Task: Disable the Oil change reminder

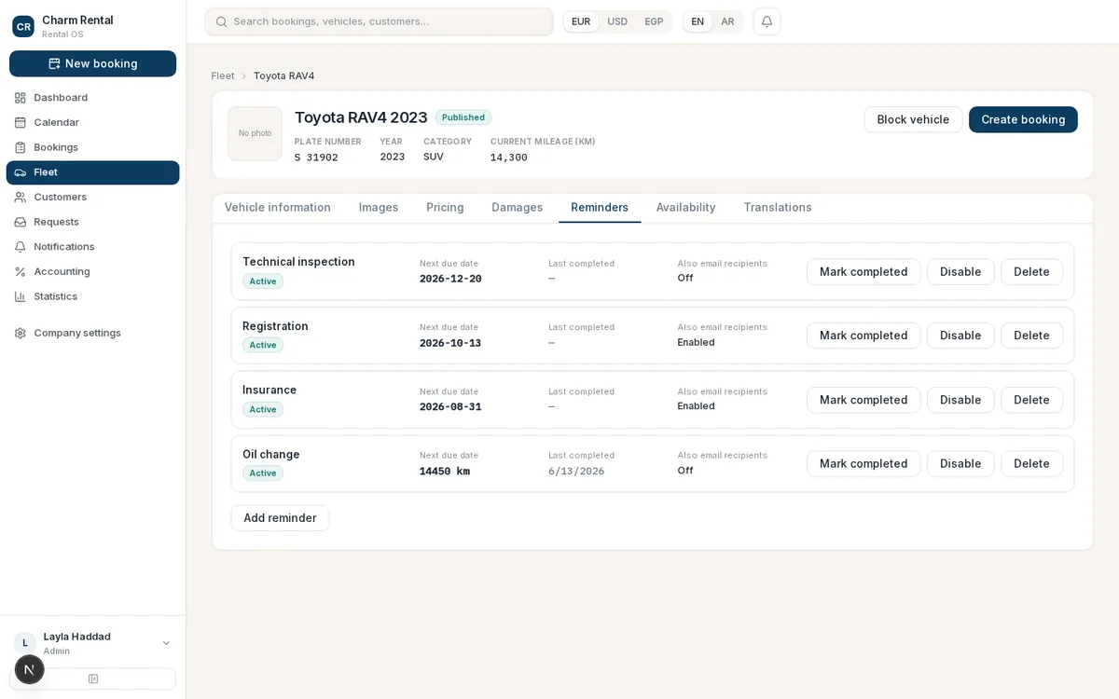Action: pos(960,464)
